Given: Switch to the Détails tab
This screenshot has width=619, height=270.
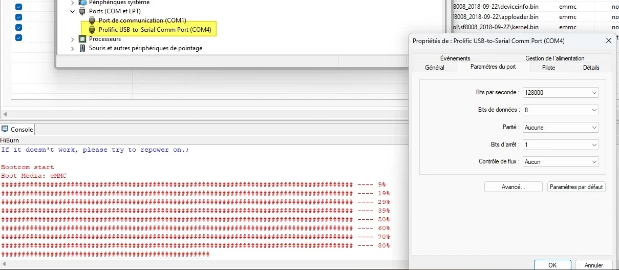Looking at the screenshot, I should pos(591,68).
